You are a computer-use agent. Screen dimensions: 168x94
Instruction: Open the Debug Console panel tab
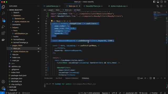[72, 78]
